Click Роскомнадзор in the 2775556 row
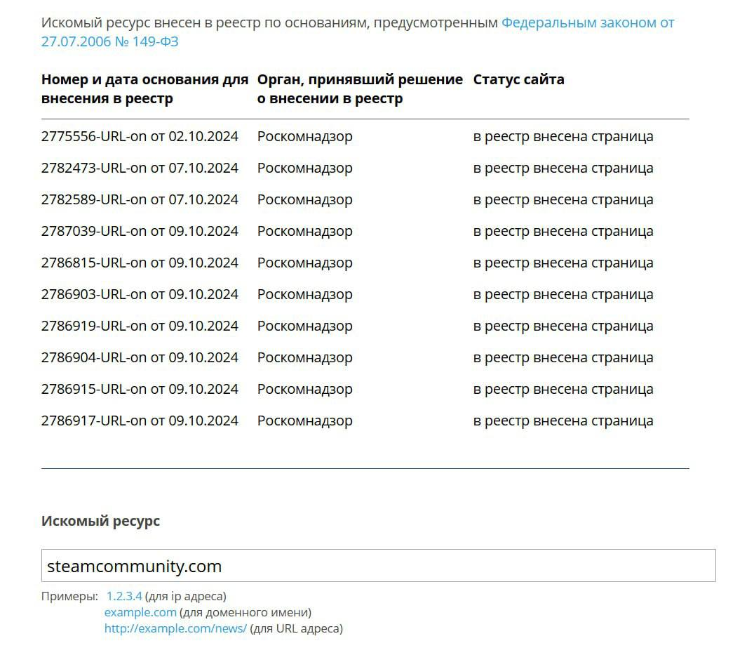Screen dimensions: 754x655 click(305, 137)
